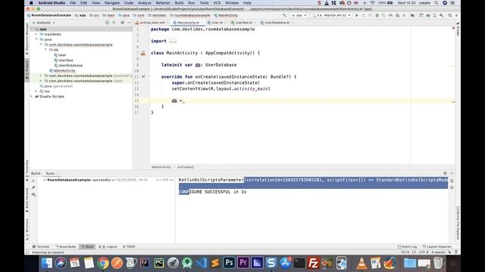Click the collapse-all icon in the project panel
485x272 pixels.
pos(114,23)
